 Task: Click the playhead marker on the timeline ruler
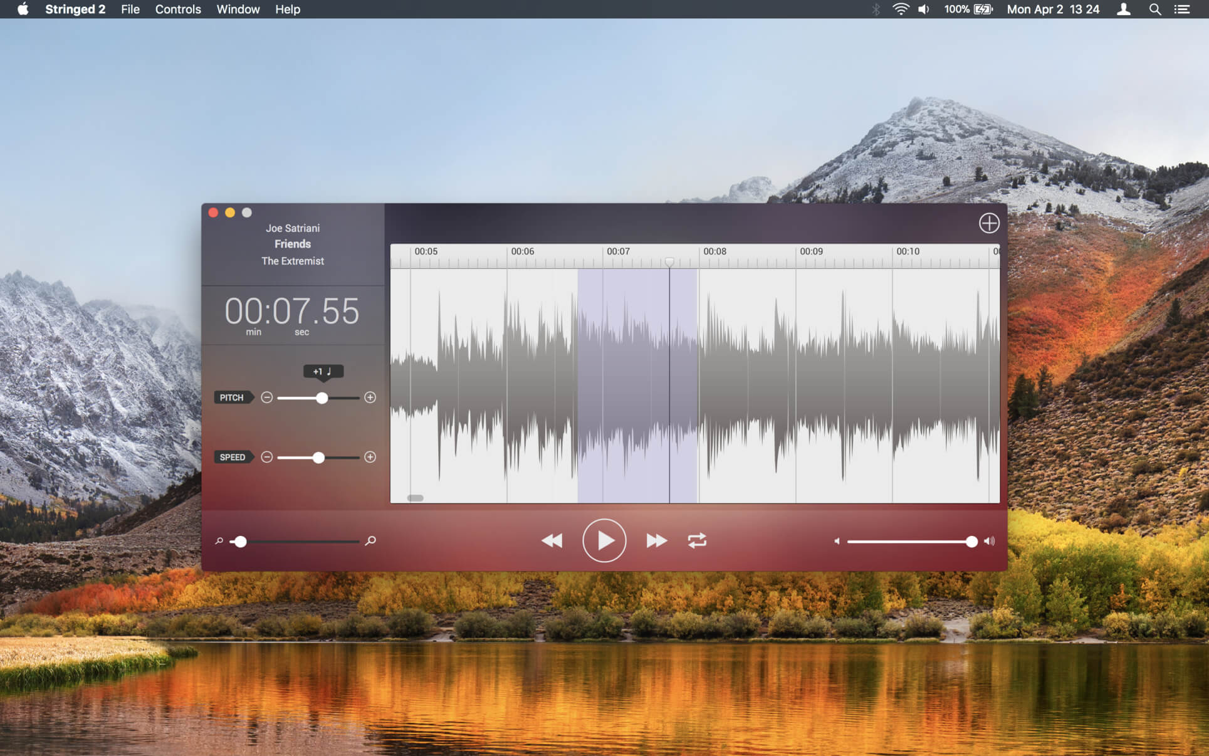coord(669,261)
